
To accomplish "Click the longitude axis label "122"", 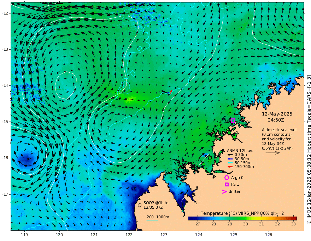I will 129,235.
